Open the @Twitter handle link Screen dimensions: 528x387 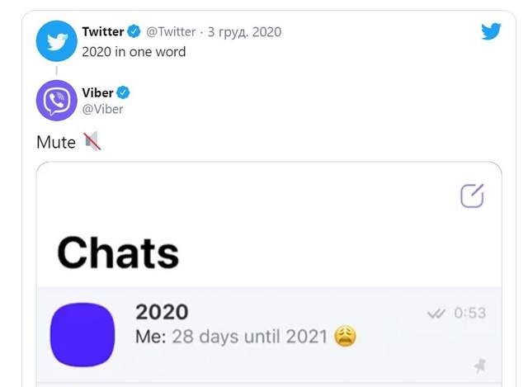click(x=171, y=32)
